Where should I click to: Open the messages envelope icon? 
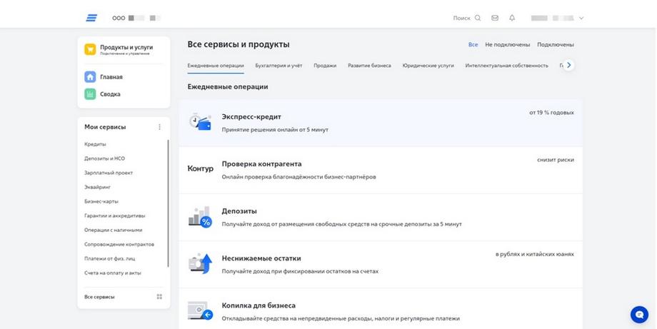(495, 18)
